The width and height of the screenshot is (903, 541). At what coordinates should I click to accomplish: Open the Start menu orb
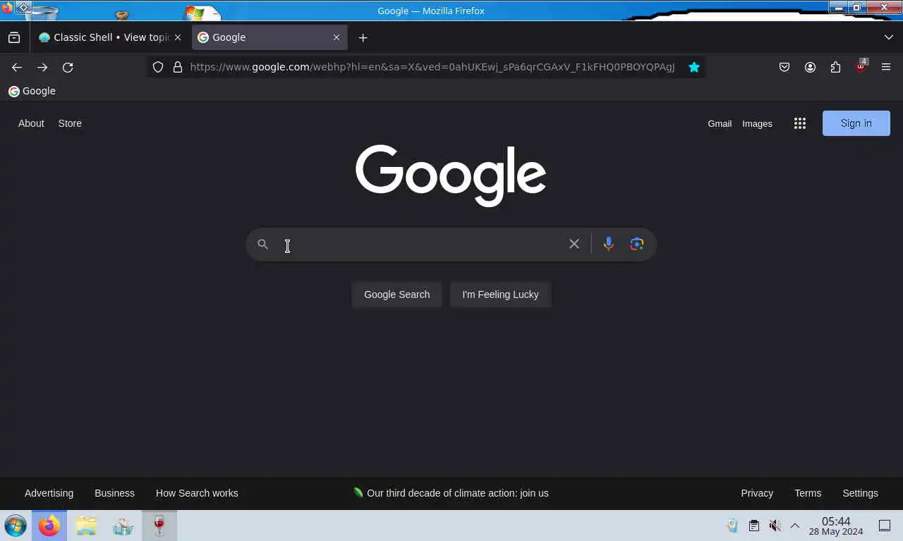tap(16, 526)
